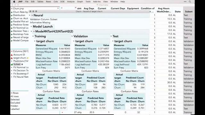Select the Account ID column

tap(19, 55)
